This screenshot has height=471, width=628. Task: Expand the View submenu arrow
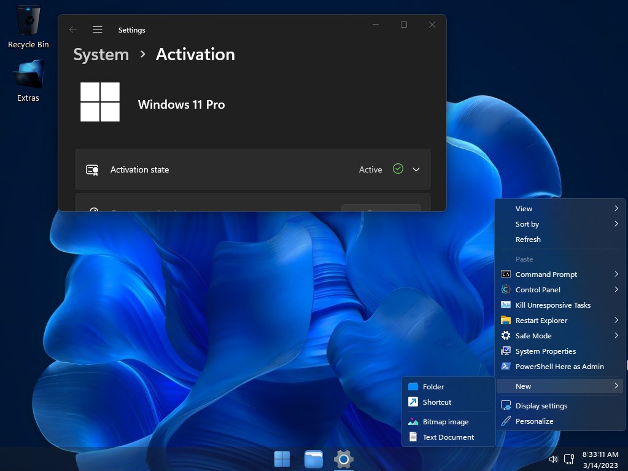point(616,208)
